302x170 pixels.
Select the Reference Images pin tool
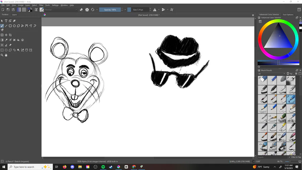[x=10, y=45]
